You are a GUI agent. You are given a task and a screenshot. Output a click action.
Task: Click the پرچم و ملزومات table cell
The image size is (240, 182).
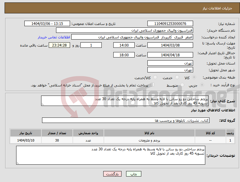(149, 140)
